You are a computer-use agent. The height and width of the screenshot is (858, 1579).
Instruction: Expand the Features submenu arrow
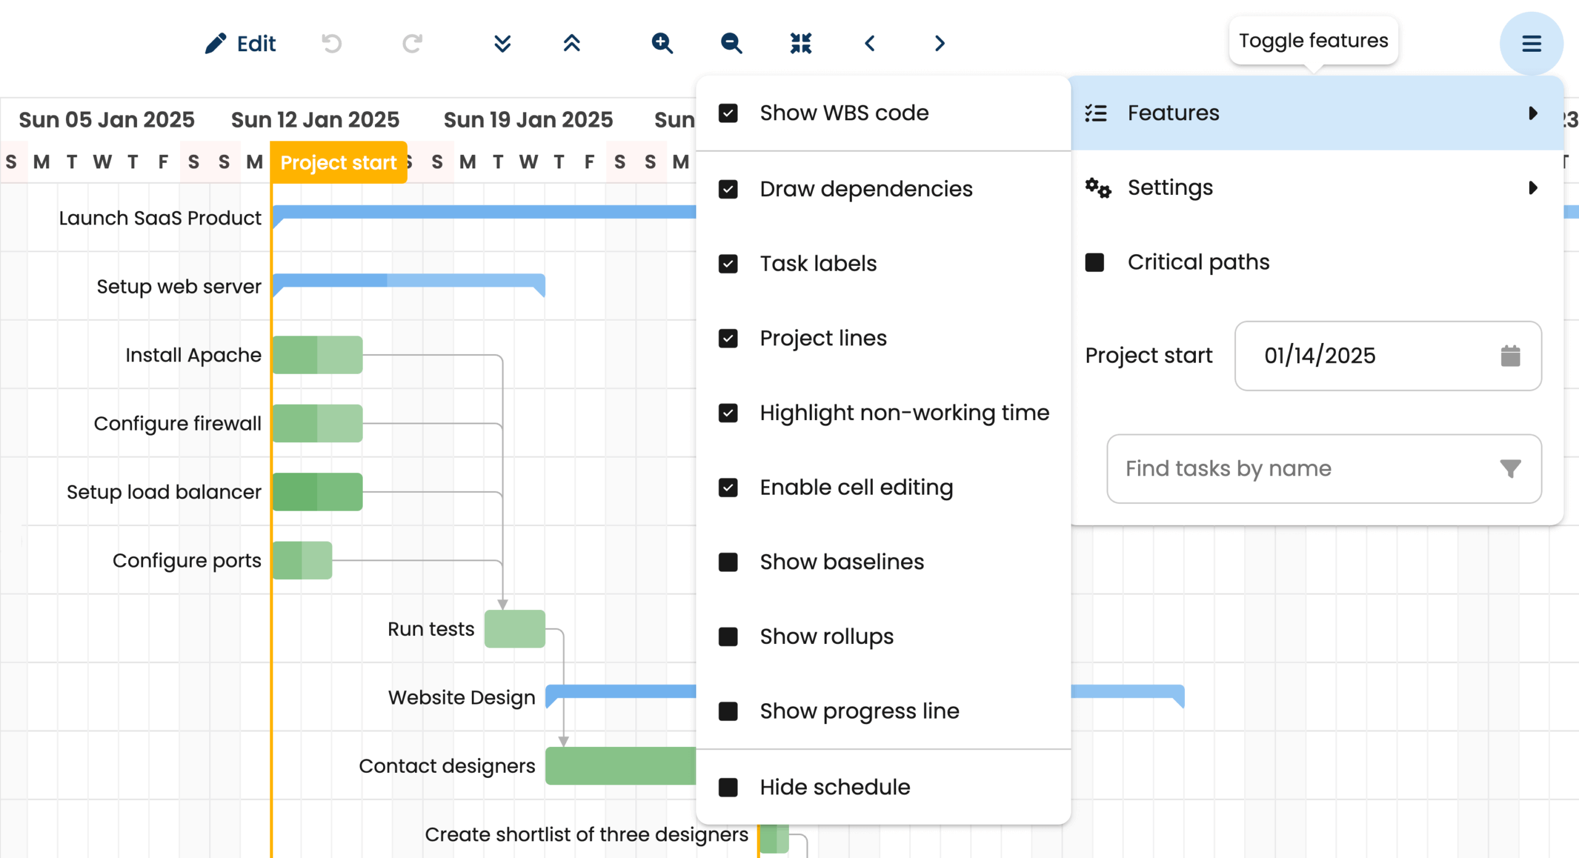pyautogui.click(x=1533, y=113)
